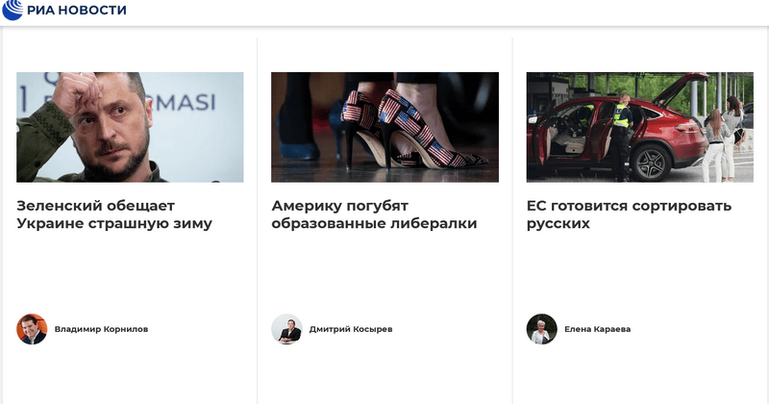
Task: Select author name Владимир Корнилов
Action: coord(101,329)
